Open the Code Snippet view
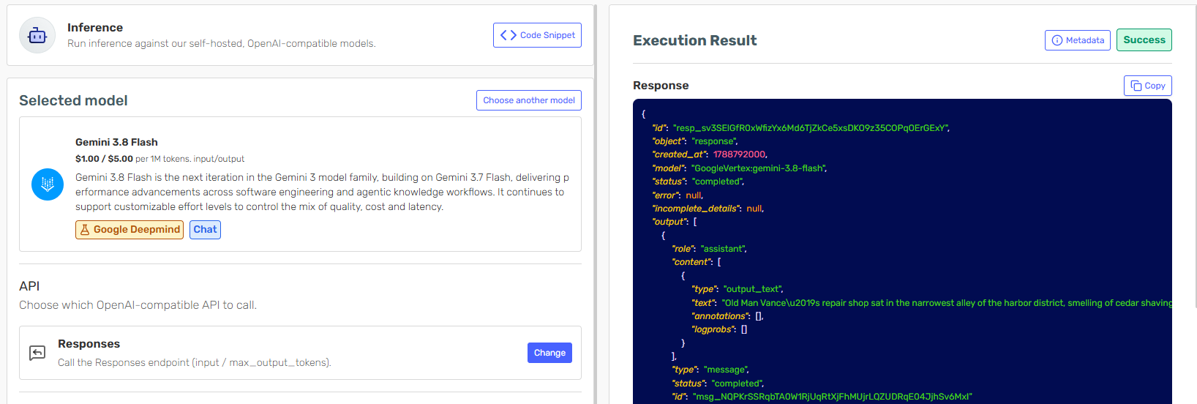Image resolution: width=1197 pixels, height=404 pixels. click(537, 35)
